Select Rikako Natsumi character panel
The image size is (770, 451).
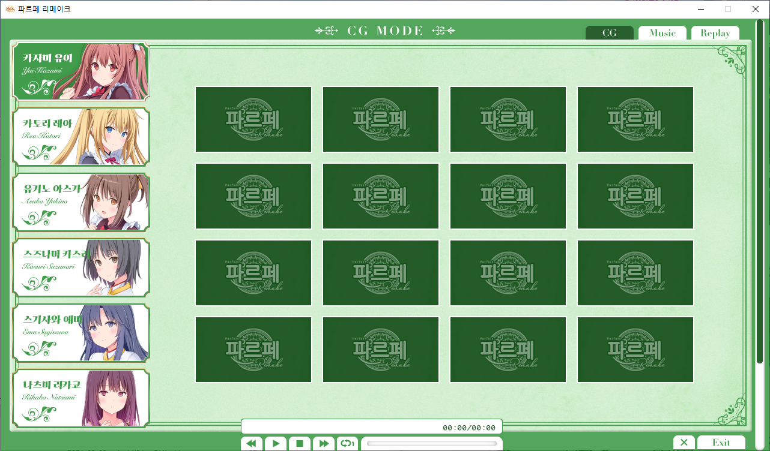(81, 398)
